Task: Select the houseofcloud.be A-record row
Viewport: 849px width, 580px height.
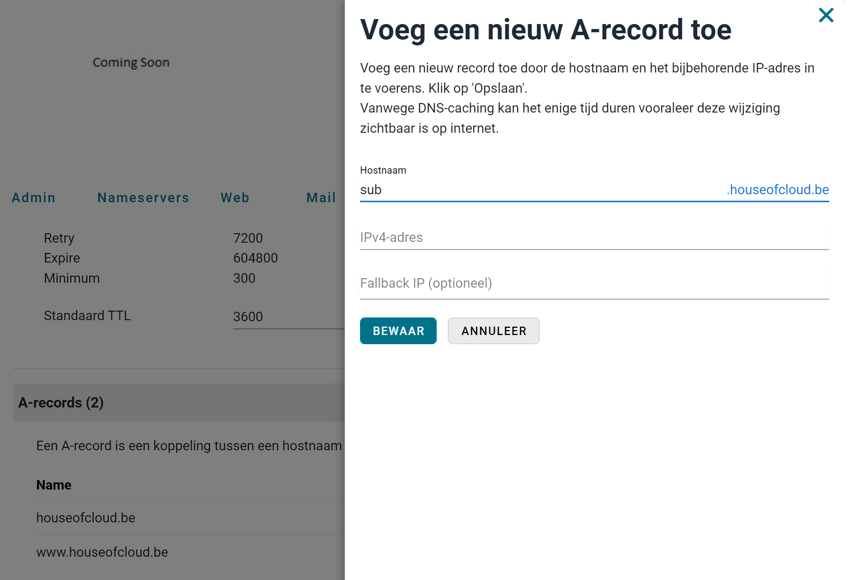Action: 190,518
